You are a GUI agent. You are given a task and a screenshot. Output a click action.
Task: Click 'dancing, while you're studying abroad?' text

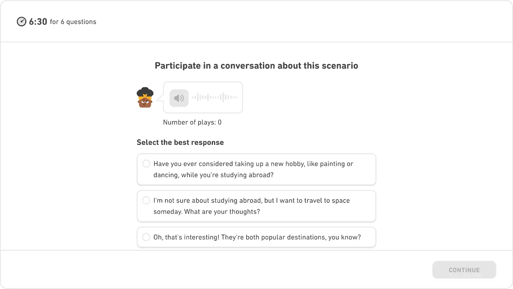click(x=214, y=175)
